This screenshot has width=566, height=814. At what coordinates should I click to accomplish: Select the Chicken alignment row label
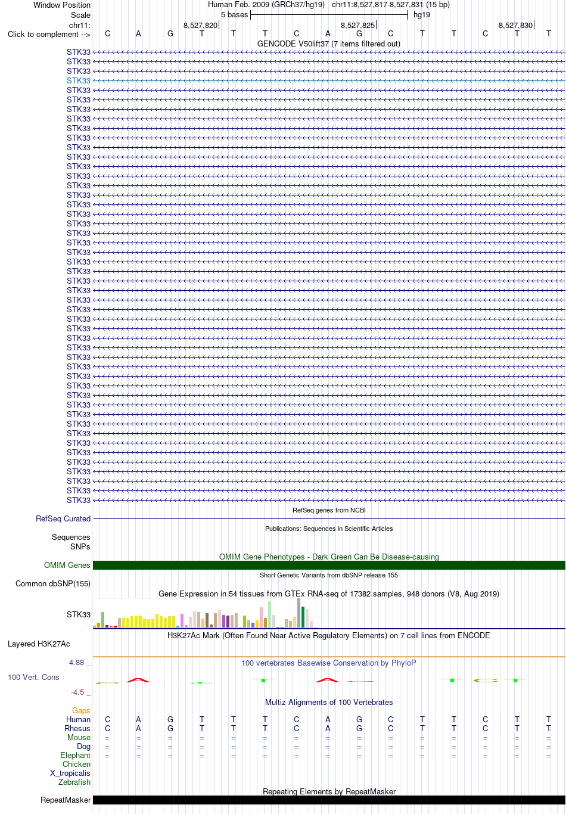(76, 764)
